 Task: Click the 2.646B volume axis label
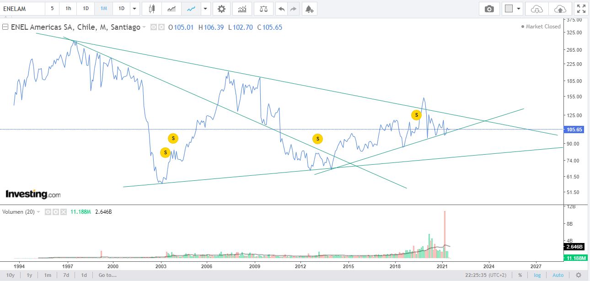(x=575, y=247)
